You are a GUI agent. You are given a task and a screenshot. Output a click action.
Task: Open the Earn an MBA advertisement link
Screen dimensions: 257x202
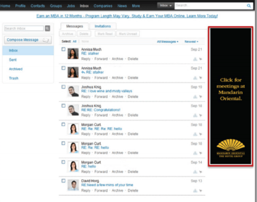[127, 16]
